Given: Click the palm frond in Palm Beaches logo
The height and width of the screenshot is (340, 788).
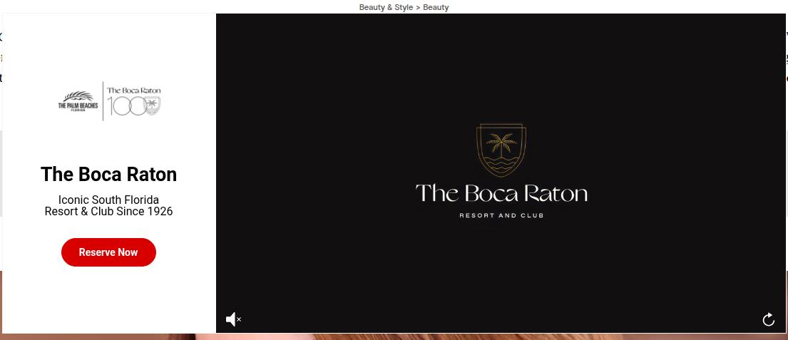Looking at the screenshot, I should pos(77,96).
